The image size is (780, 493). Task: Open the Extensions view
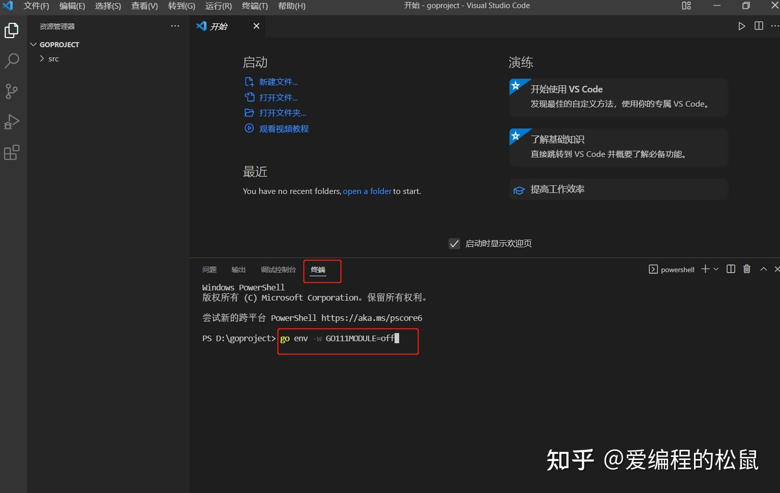point(11,152)
